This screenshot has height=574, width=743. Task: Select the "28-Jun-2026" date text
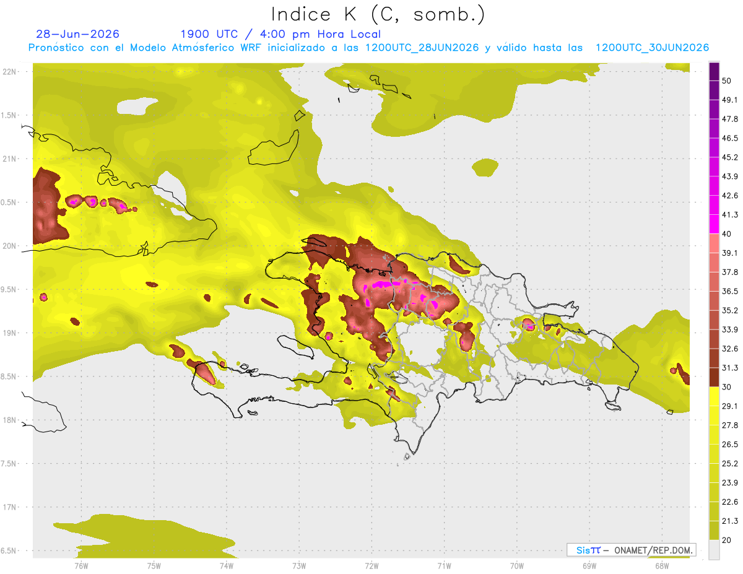[78, 34]
